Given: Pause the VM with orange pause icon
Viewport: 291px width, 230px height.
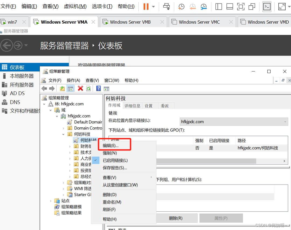Looking at the screenshot, I should pos(146,7).
